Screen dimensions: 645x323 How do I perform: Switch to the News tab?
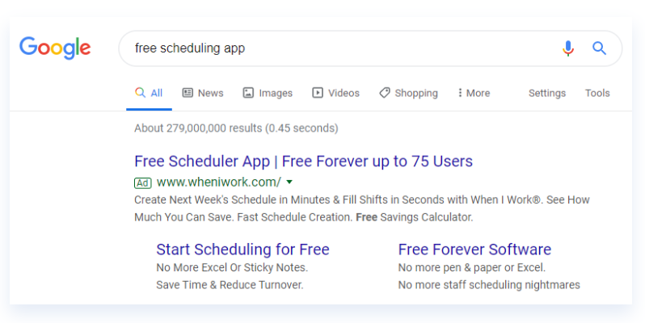point(203,94)
